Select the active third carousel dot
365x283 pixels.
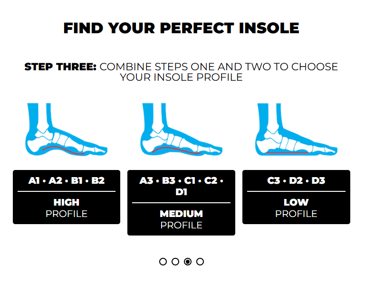click(188, 262)
